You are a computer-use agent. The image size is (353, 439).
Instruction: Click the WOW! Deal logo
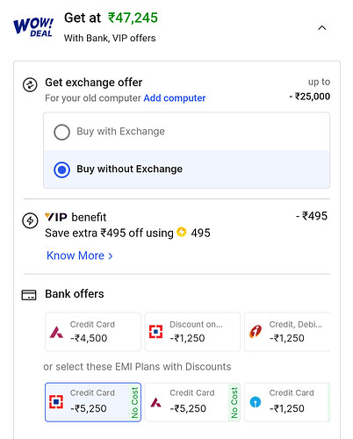33,27
